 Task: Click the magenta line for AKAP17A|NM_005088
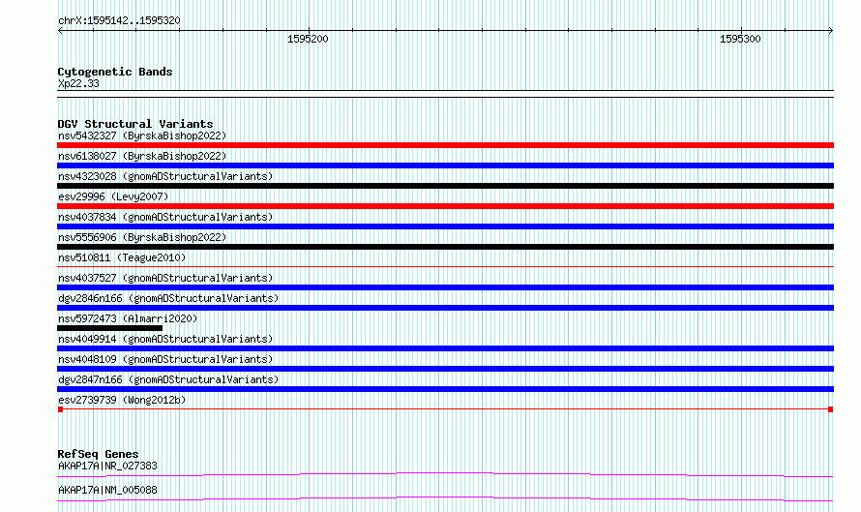tap(445, 498)
